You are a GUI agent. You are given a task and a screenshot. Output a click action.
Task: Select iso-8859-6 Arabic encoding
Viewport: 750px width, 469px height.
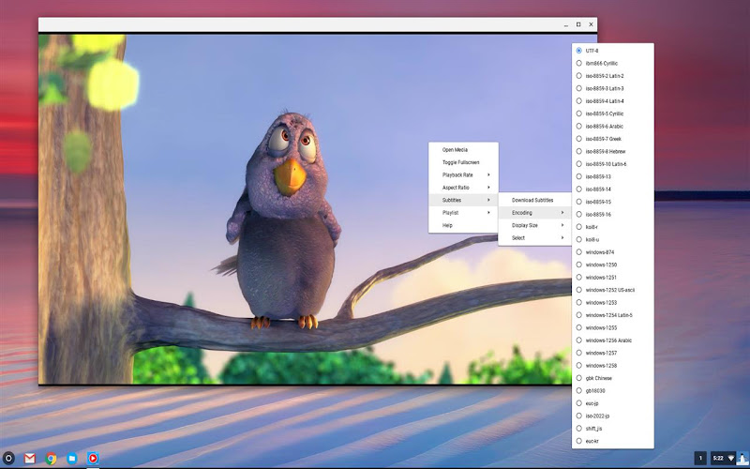pyautogui.click(x=613, y=126)
